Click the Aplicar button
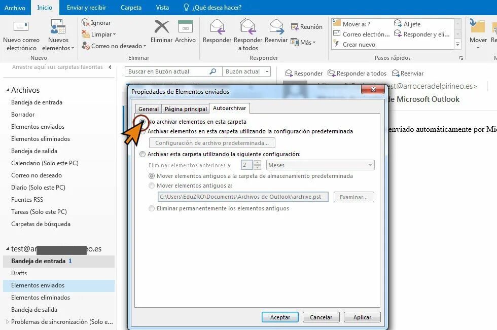Image resolution: width=497 pixels, height=330 pixels. [x=362, y=317]
